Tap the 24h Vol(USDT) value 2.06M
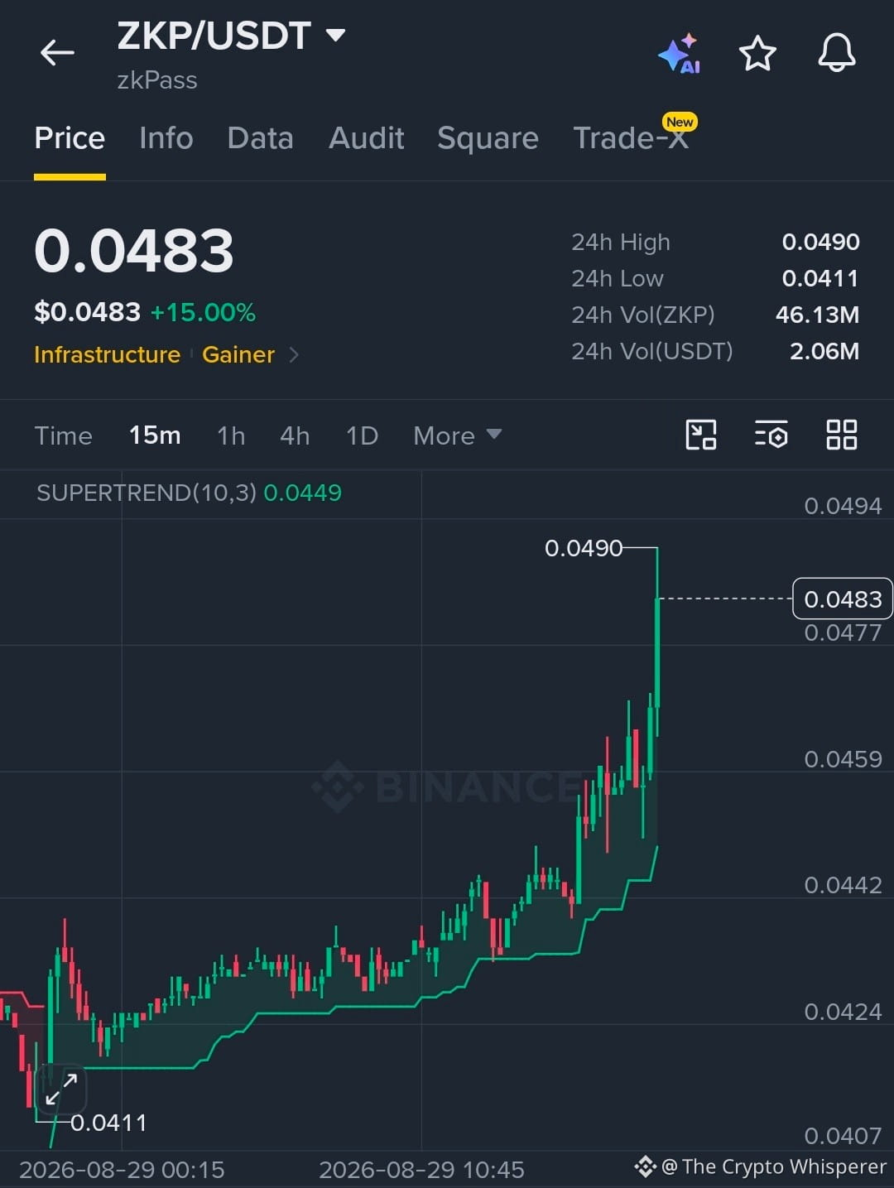The height and width of the screenshot is (1188, 894). tap(824, 351)
